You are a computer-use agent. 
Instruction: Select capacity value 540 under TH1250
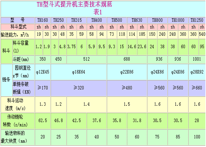202,34
